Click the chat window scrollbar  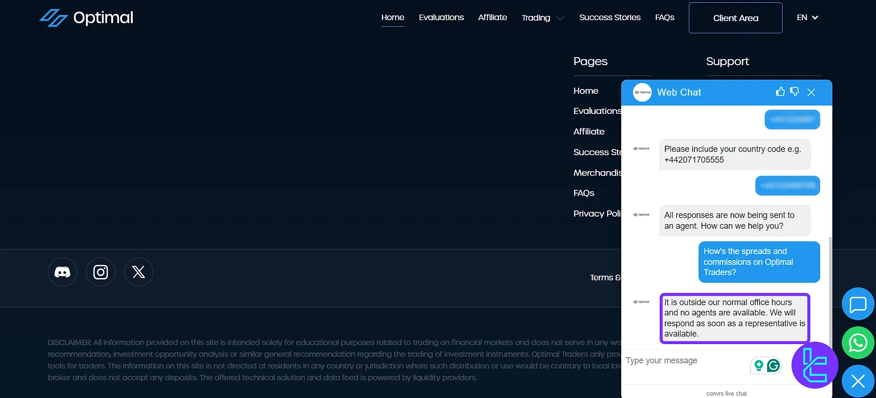pos(830,291)
